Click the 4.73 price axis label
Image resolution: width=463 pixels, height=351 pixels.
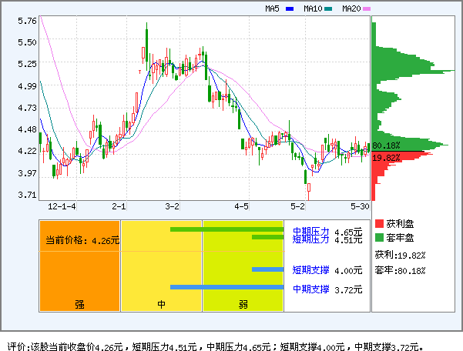click(x=27, y=108)
